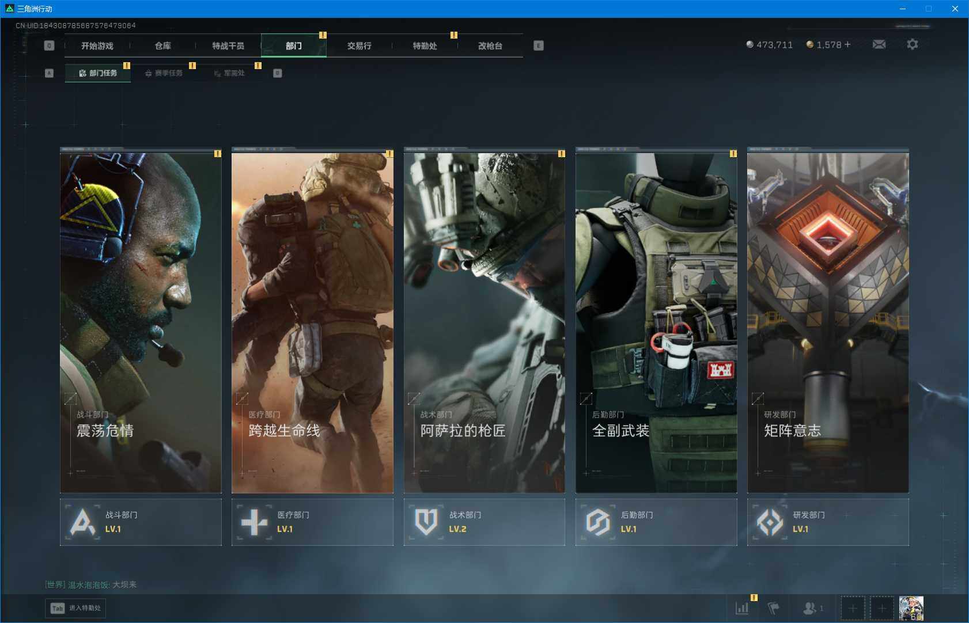969x623 pixels.
Task: Switch to the 交易行 tab
Action: [x=359, y=45]
